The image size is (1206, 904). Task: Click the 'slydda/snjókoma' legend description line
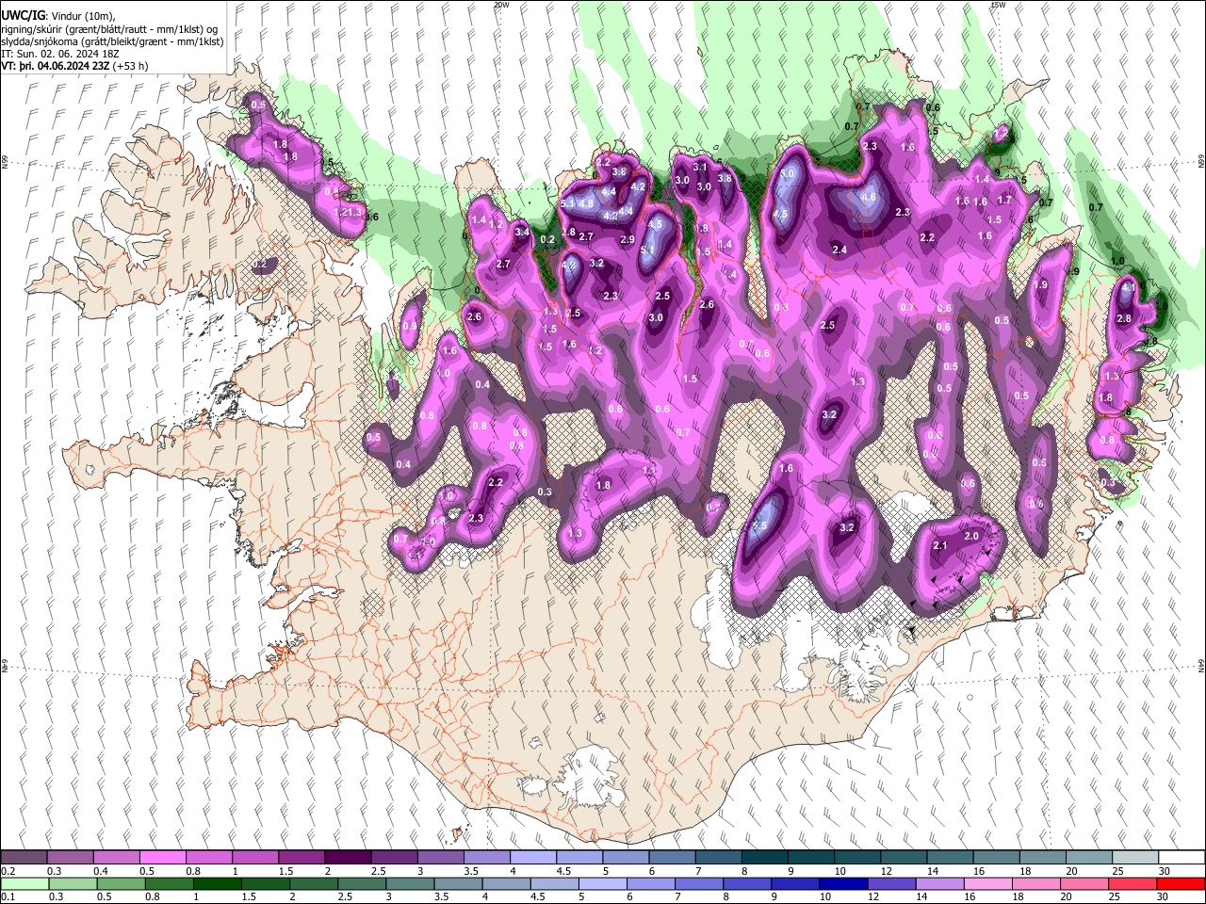tap(112, 41)
